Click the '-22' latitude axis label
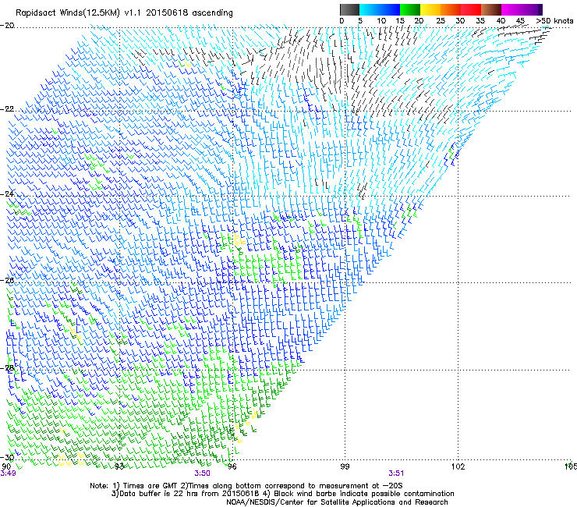Viewport: 577px width, 507px height. 7,109
